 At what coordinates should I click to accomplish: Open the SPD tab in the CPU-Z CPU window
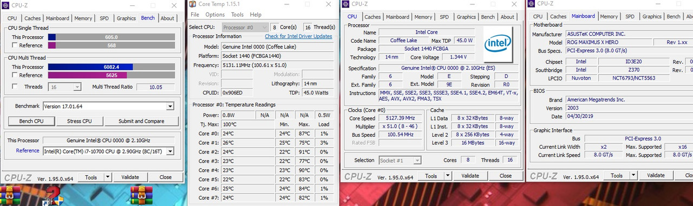tap(444, 17)
